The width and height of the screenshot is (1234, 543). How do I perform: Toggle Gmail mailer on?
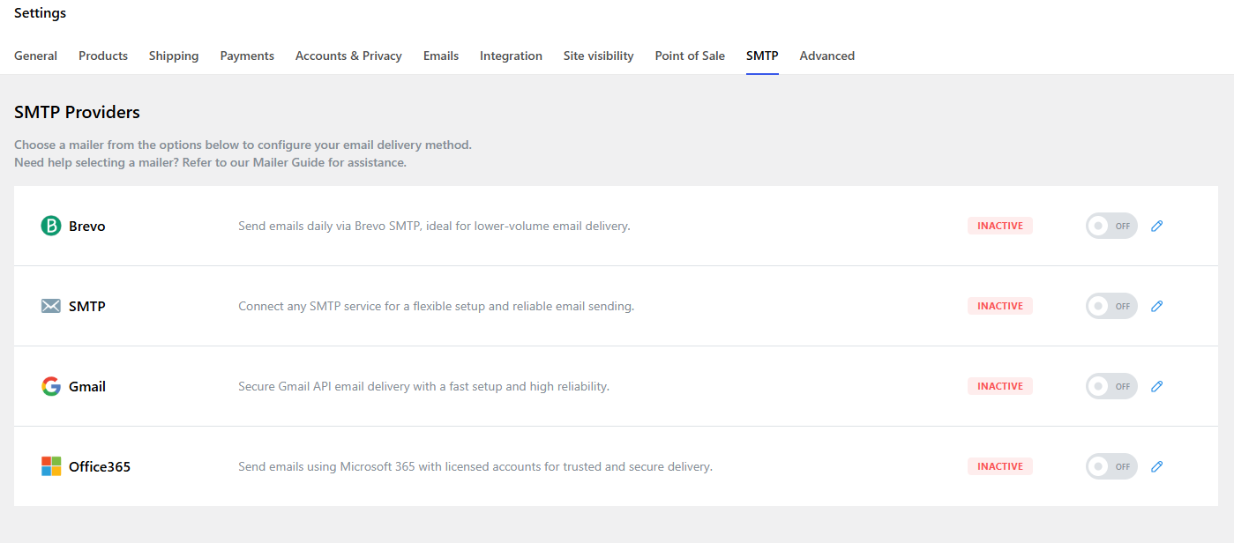1111,387
